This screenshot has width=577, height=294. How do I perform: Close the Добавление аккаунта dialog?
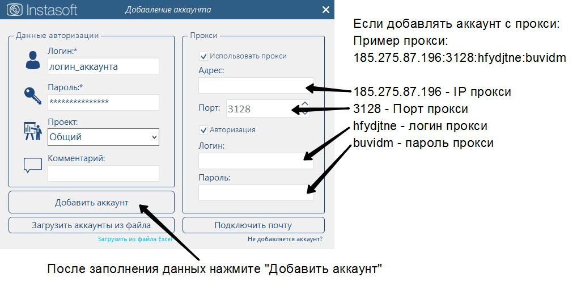(326, 10)
